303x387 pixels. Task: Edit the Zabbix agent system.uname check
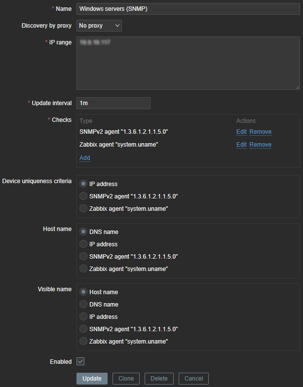pyautogui.click(x=241, y=145)
